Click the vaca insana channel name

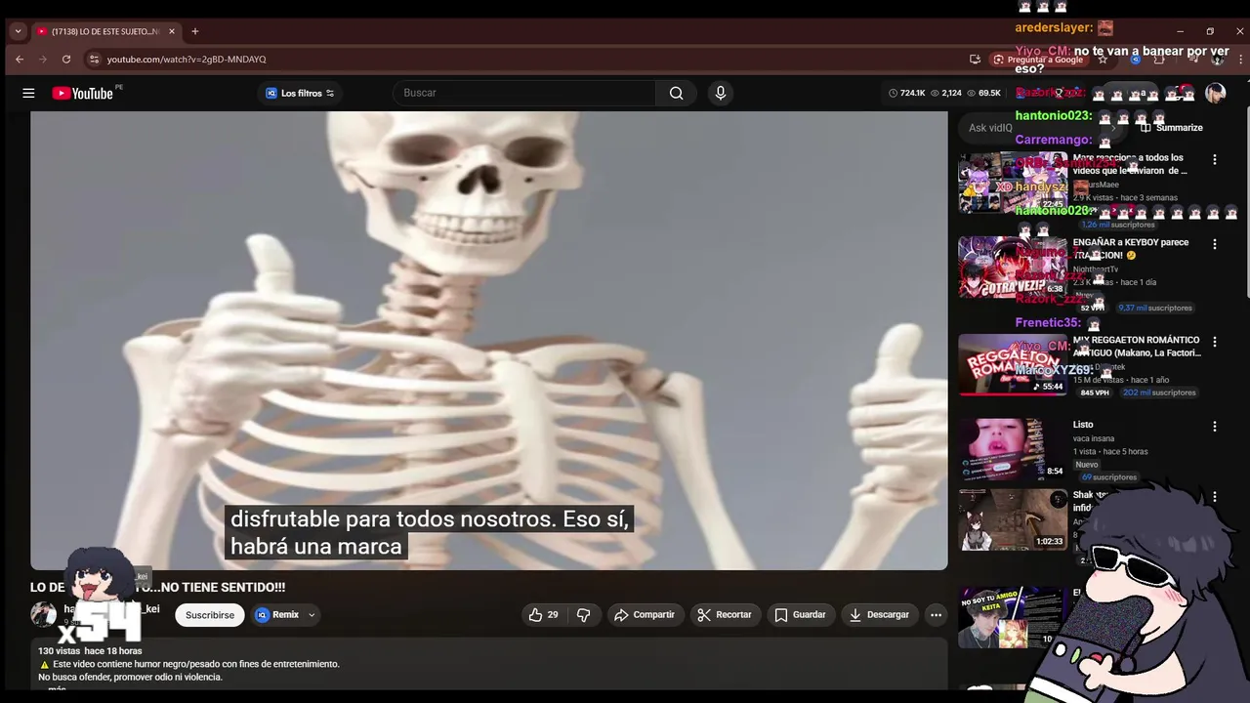[1094, 438]
